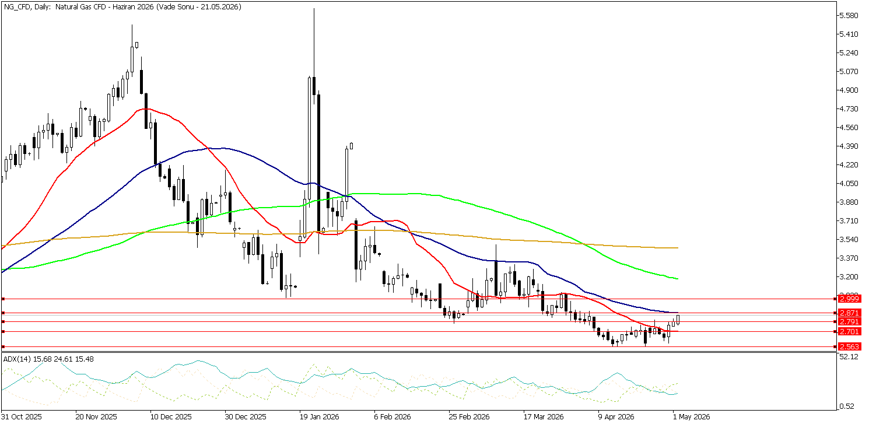Select the 4.560 price axis value

(x=849, y=127)
